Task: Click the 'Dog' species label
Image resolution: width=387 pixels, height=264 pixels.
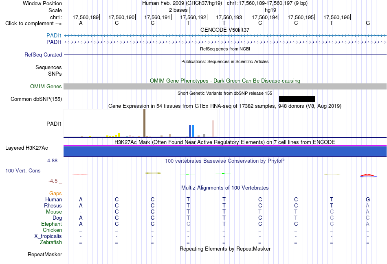Action: pos(57,218)
